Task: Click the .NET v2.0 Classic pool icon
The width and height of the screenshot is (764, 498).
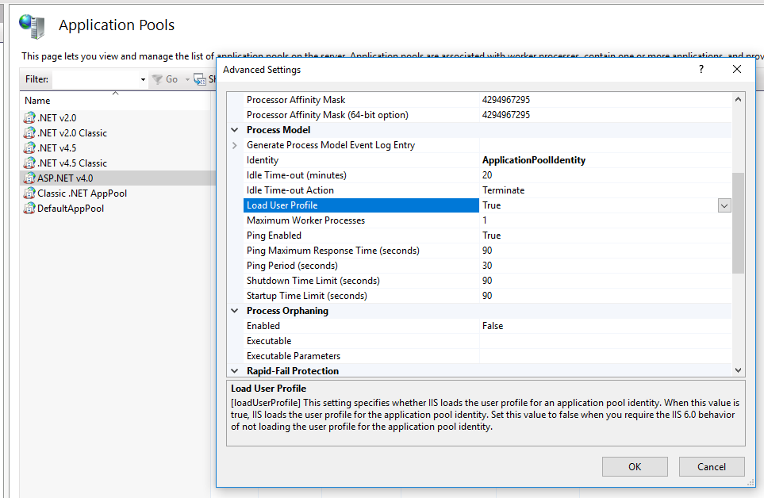Action: pyautogui.click(x=29, y=132)
